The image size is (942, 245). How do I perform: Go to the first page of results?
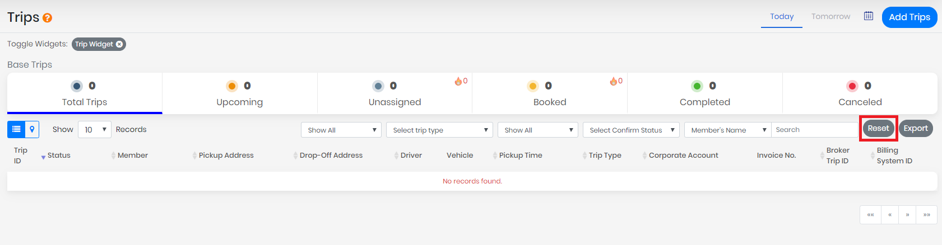click(870, 215)
